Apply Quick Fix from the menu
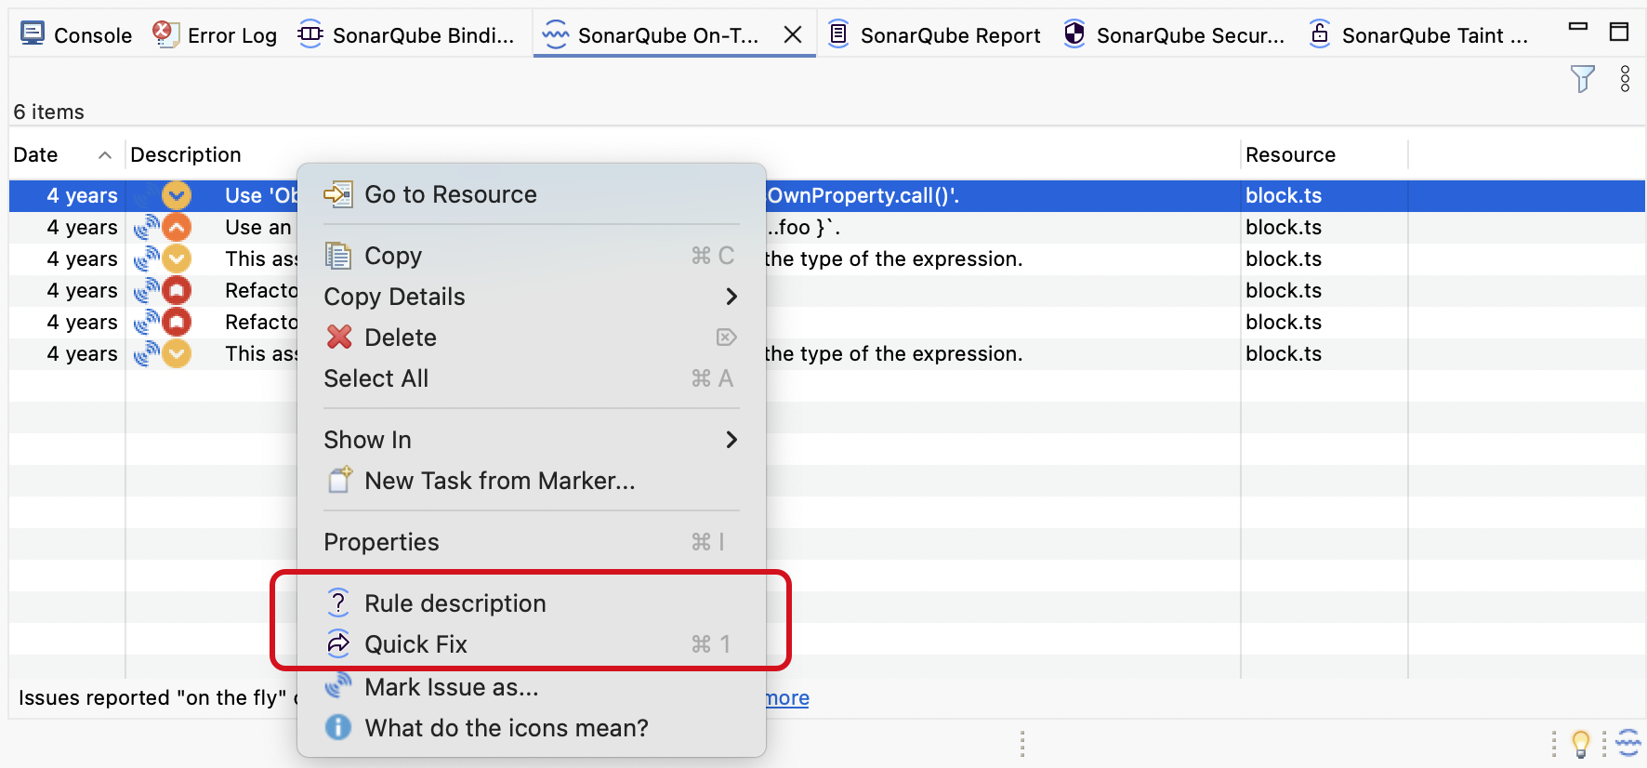Viewport: 1647px width, 768px height. pyautogui.click(x=532, y=644)
